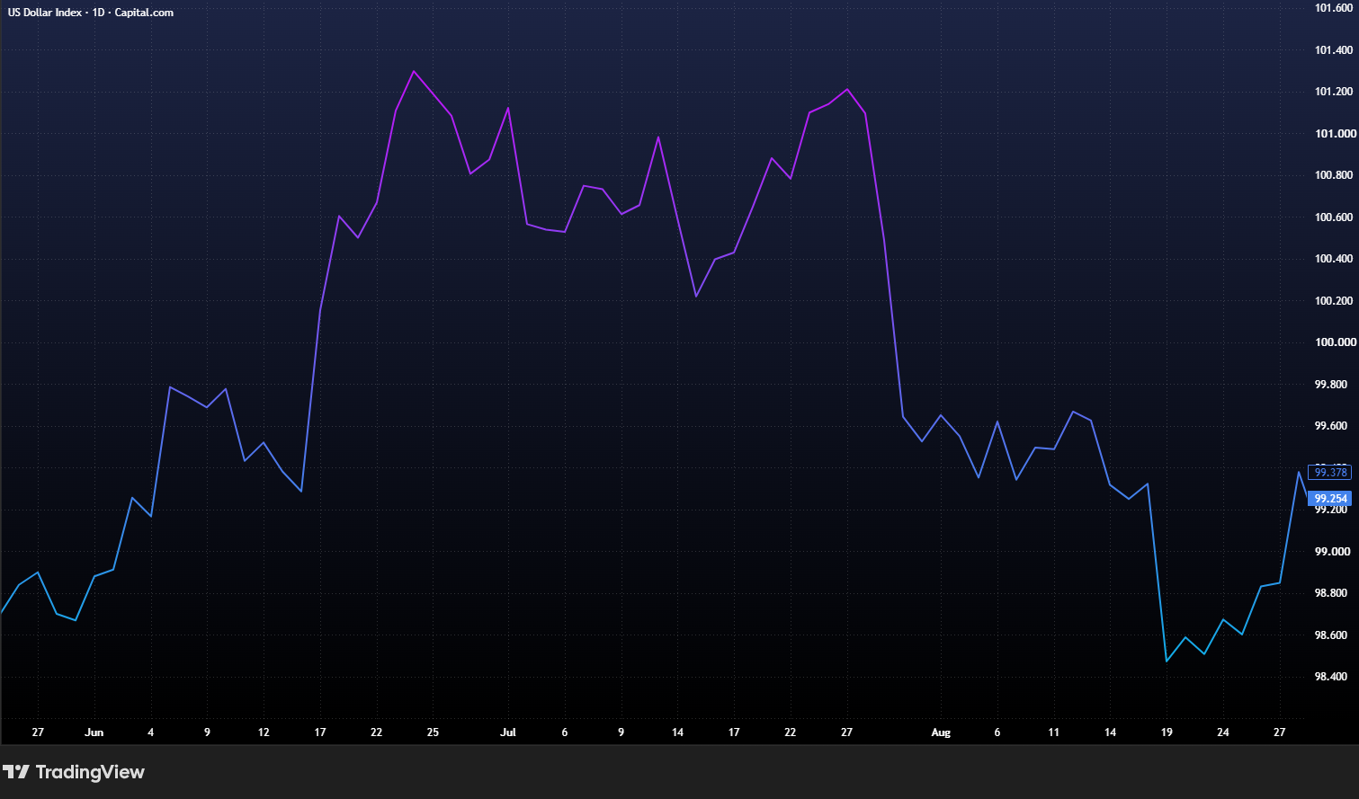This screenshot has height=799, width=1359.
Task: Select the outlined 99.378 price tag
Action: tap(1330, 473)
